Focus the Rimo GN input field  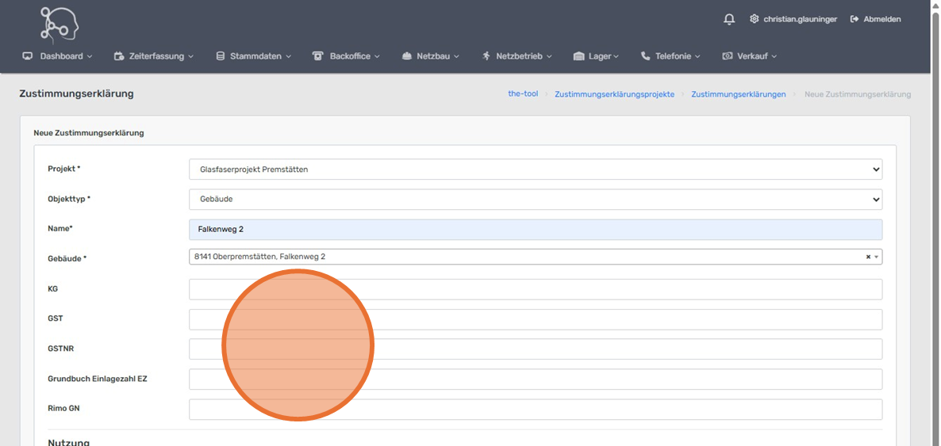pos(535,410)
